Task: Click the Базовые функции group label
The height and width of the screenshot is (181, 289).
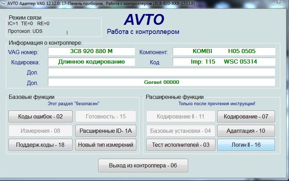Action: (x=32, y=97)
